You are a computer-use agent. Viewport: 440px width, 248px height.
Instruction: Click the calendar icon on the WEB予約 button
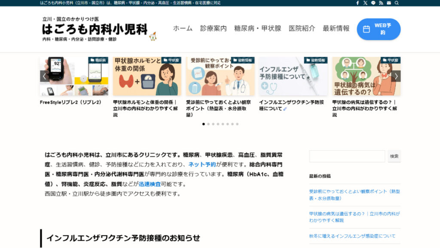click(366, 29)
